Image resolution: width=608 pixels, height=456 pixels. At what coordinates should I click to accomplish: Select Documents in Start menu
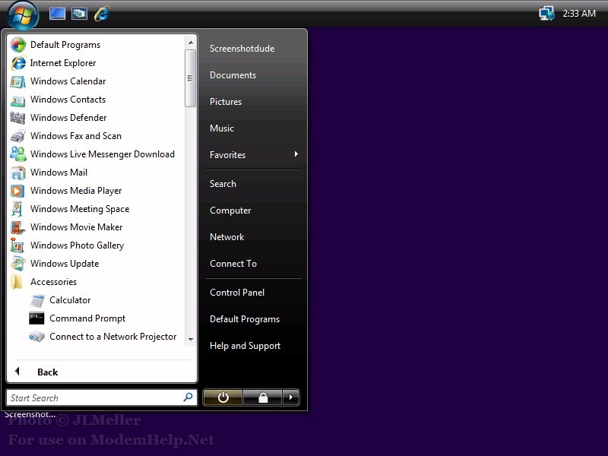pyautogui.click(x=233, y=75)
